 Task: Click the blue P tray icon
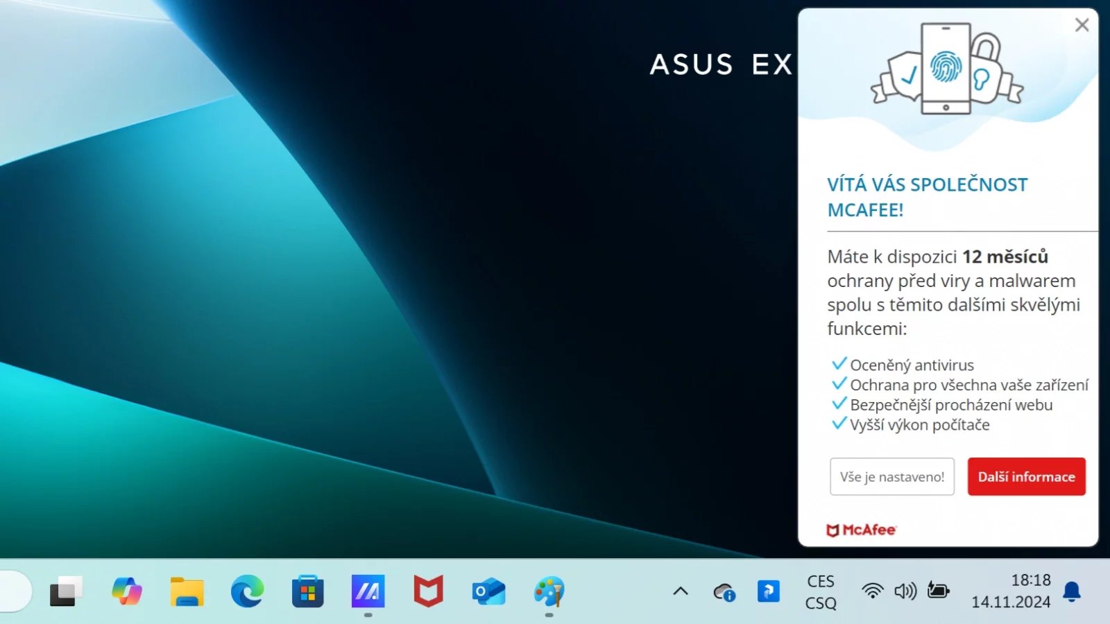(769, 591)
